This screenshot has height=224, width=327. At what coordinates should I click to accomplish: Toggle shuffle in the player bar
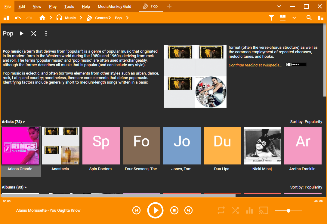point(235,210)
